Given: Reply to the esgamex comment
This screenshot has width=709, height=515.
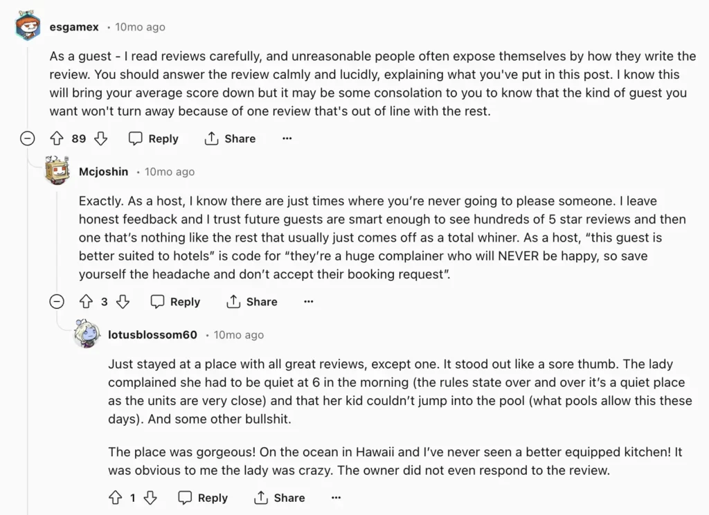Looking at the screenshot, I should [154, 138].
